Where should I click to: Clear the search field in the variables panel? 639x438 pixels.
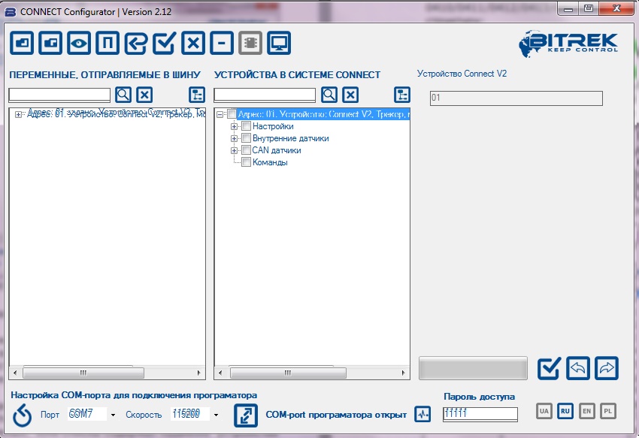(x=144, y=95)
